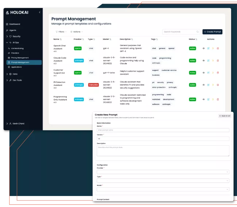Open the Provider dropdown in form
The image size is (237, 207).
point(163,172)
